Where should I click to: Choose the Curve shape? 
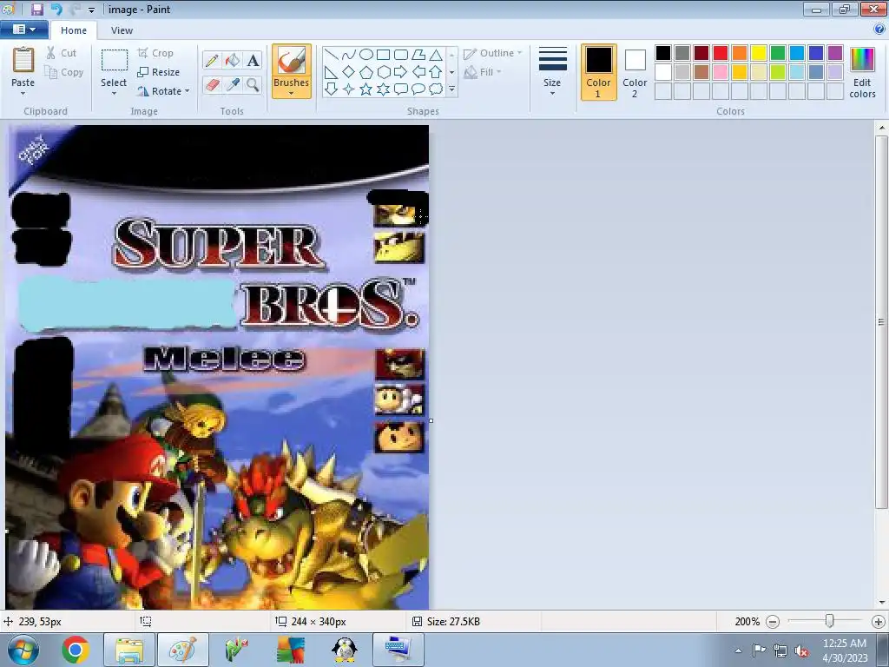(x=349, y=55)
